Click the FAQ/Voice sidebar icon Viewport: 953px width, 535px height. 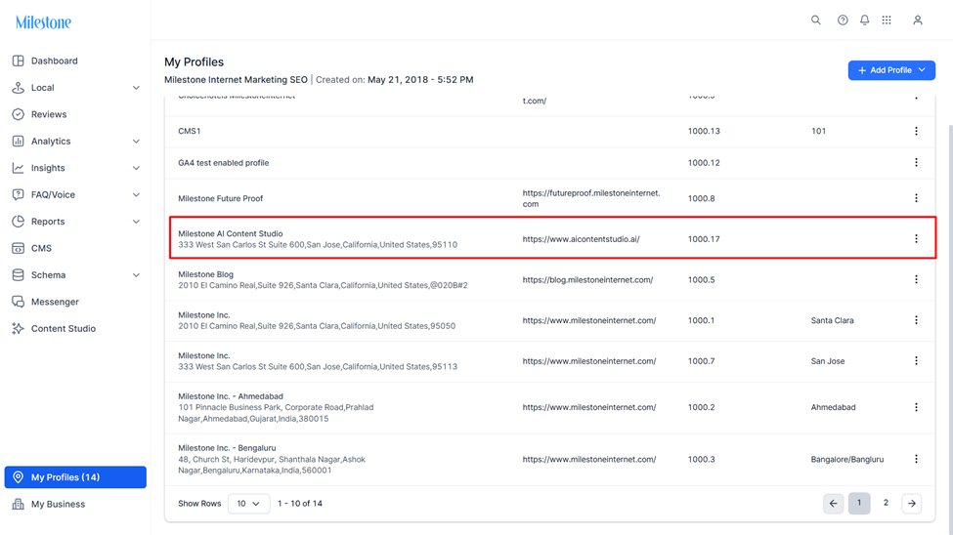19,194
